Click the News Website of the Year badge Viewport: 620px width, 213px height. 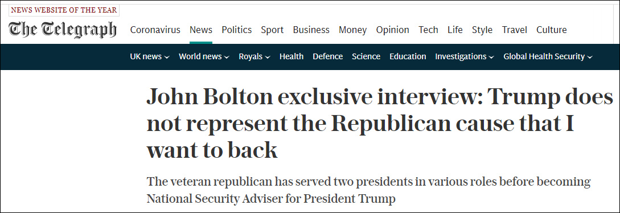[x=64, y=11]
